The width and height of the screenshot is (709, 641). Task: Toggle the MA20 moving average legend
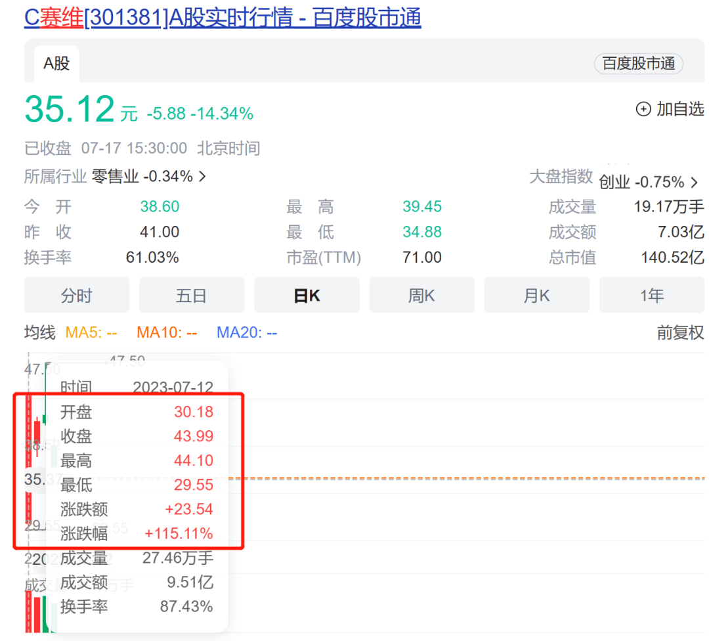pyautogui.click(x=247, y=333)
